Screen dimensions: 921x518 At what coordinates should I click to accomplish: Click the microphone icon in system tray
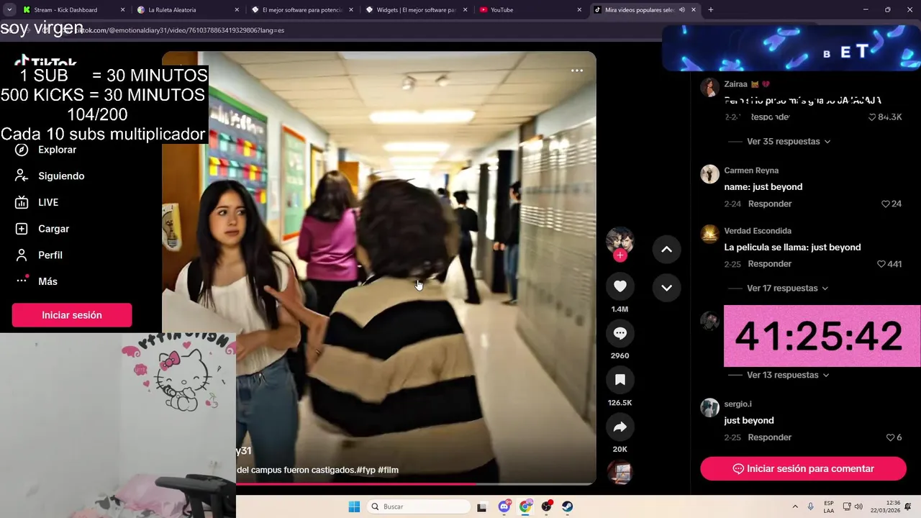[811, 506]
